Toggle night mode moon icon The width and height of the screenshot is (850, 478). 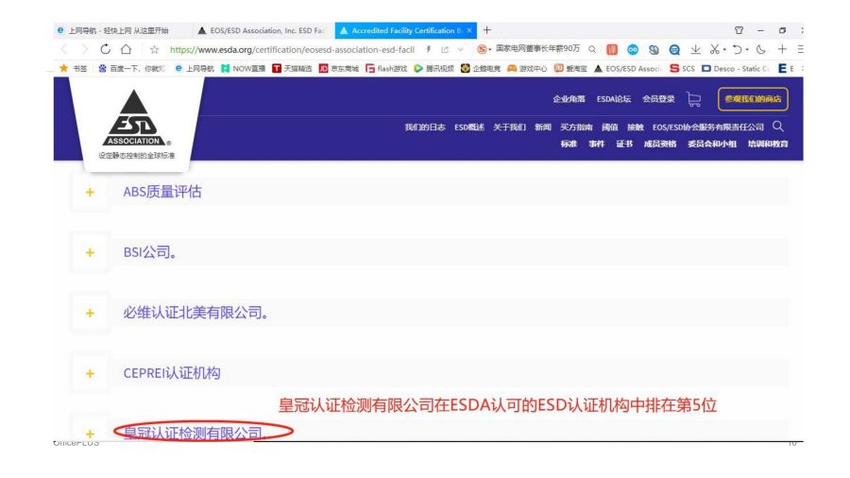click(x=761, y=49)
